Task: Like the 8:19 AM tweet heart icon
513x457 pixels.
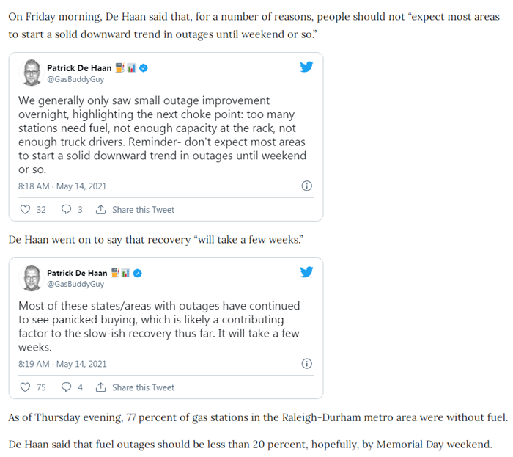Action: 25,387
